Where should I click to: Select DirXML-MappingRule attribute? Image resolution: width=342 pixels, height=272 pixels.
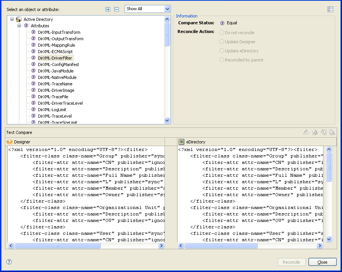point(57,45)
